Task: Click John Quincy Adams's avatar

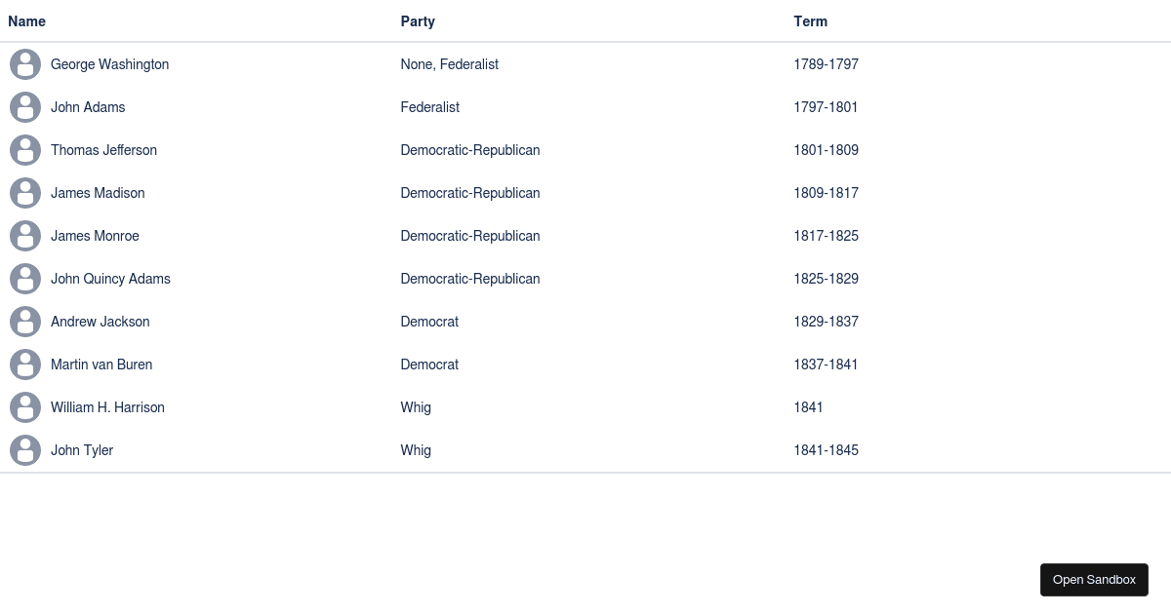Action: pos(25,279)
